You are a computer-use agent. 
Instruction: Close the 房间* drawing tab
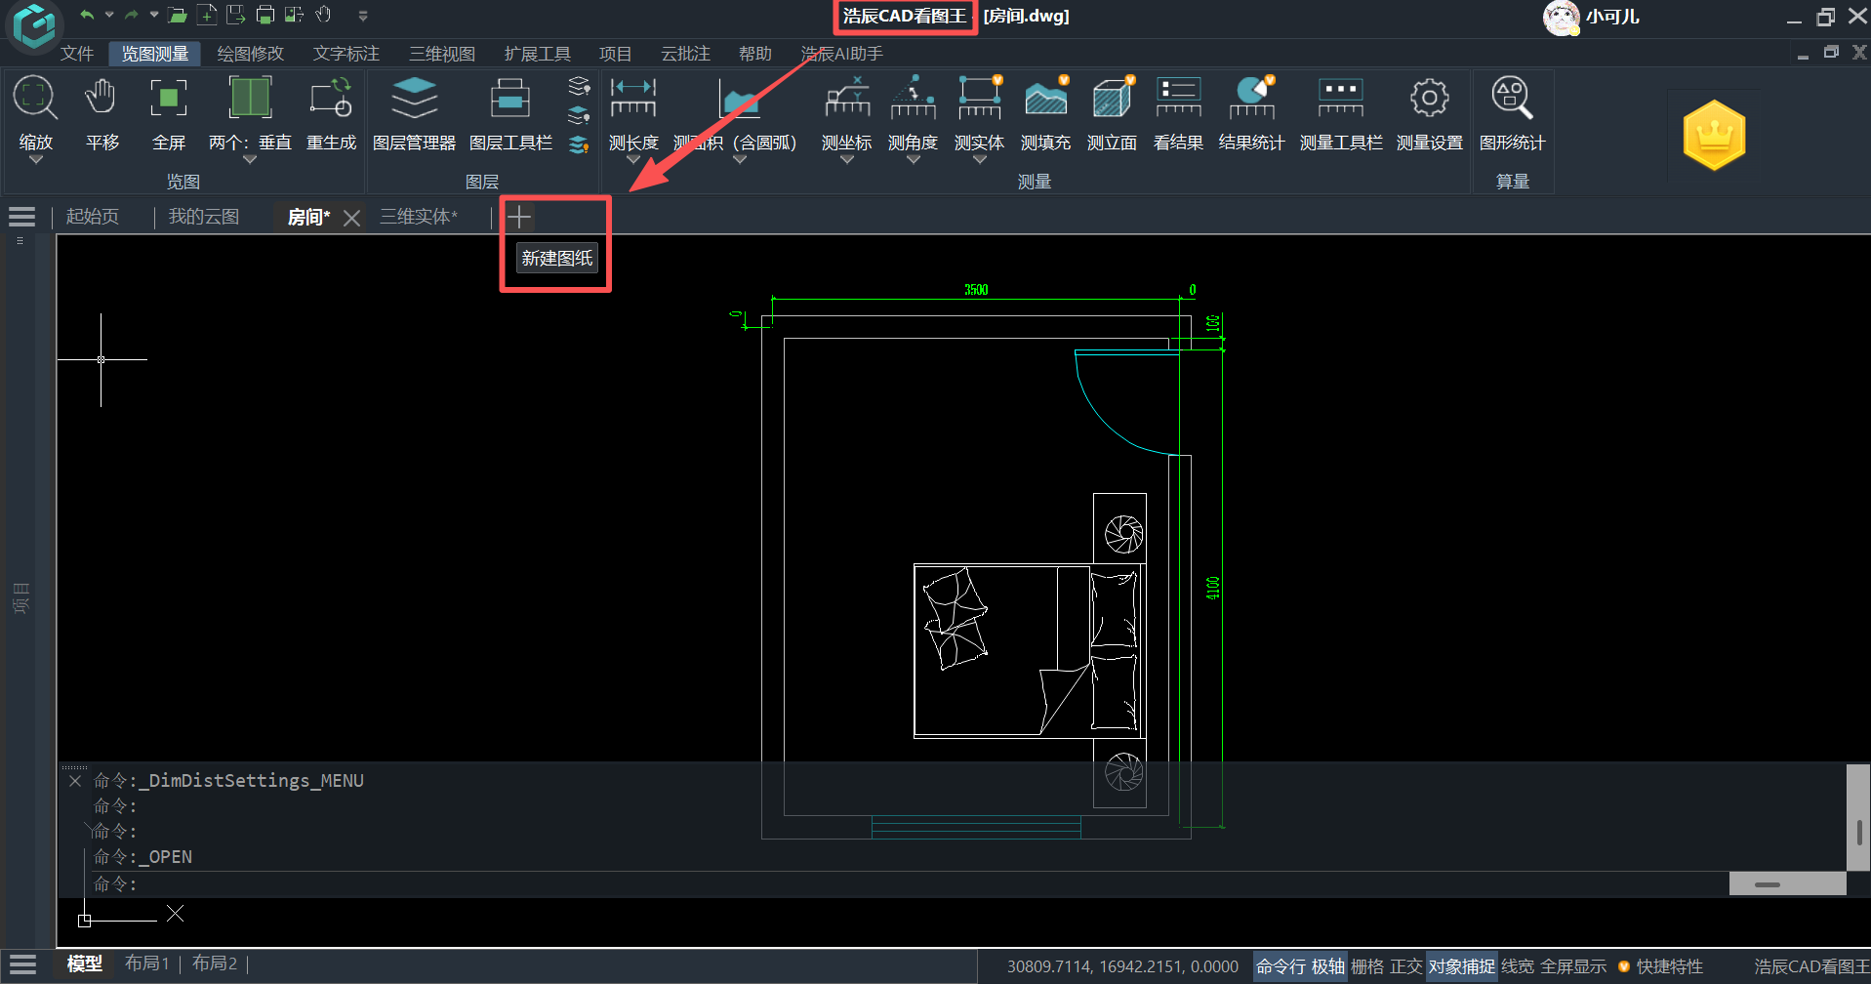pyautogui.click(x=352, y=218)
